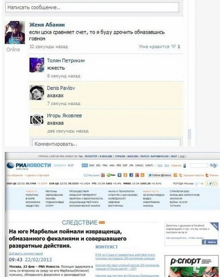Switch site language to DEU
The image size is (220, 277).
[98, 165]
